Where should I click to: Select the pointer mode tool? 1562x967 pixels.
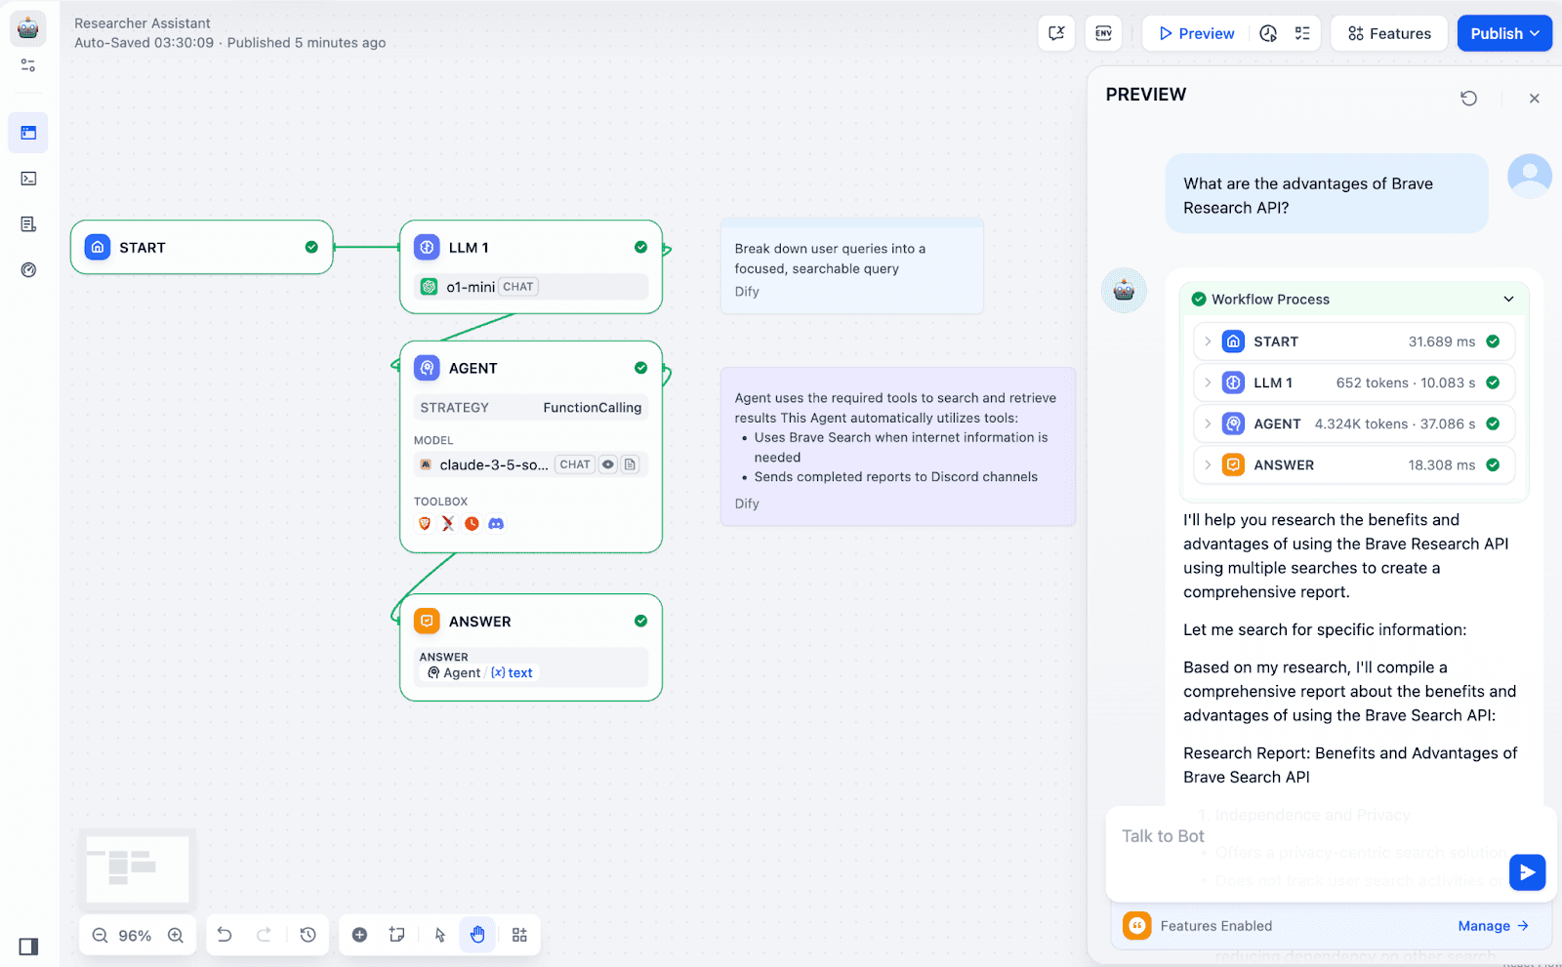(x=439, y=935)
